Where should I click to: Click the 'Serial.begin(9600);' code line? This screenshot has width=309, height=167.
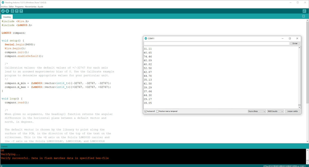(20, 45)
